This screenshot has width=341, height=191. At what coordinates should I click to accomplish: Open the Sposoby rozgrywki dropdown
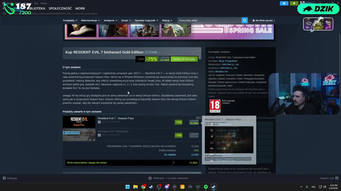[x=147, y=20]
